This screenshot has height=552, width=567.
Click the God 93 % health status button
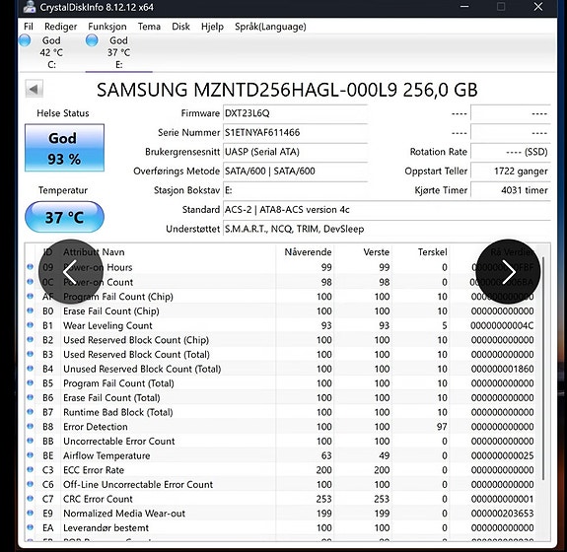pyautogui.click(x=64, y=148)
